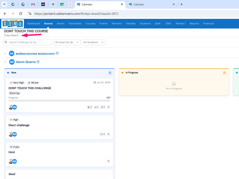Click comments count icon on DONT TOUCH card

103,107
